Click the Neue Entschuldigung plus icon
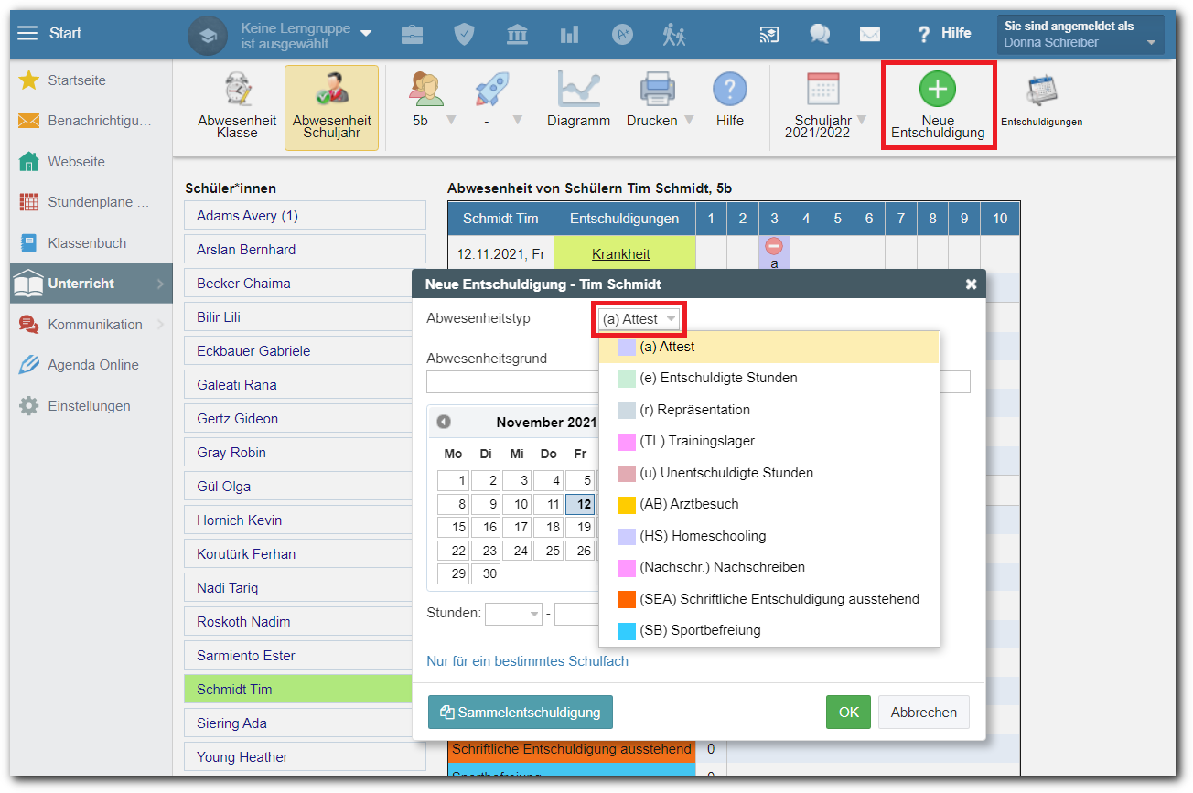Image resolution: width=1193 pixels, height=793 pixels. (938, 90)
